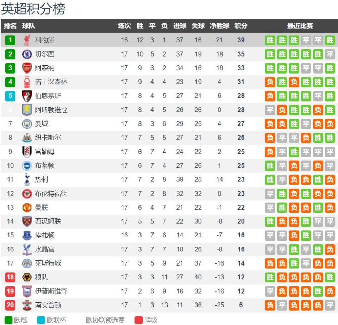
Task: Click the Arsenal club crest
Action: click(x=27, y=68)
